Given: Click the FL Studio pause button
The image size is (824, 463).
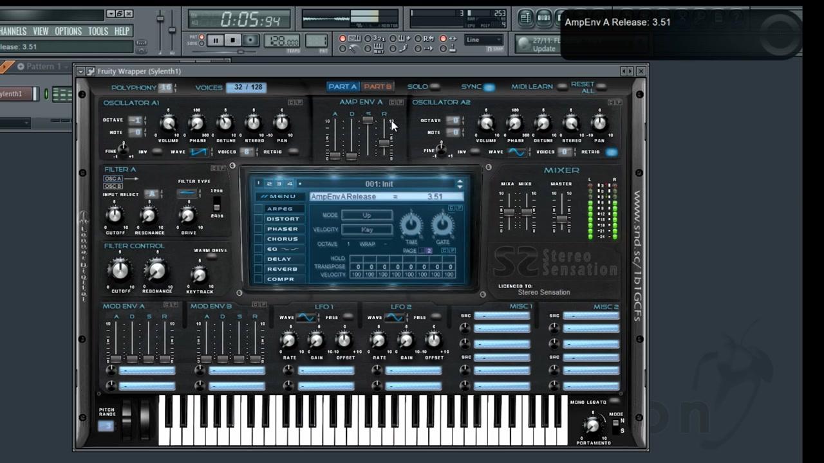Looking at the screenshot, I should coord(216,41).
